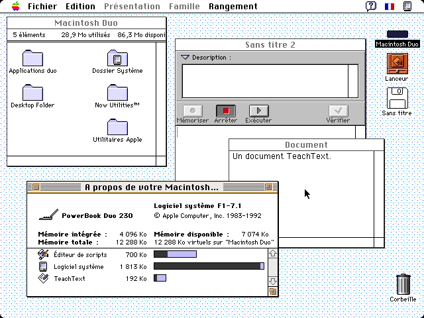This screenshot has width=424, height=318.
Task: Click the 192 Ko size of TeachText
Action: pos(136,278)
